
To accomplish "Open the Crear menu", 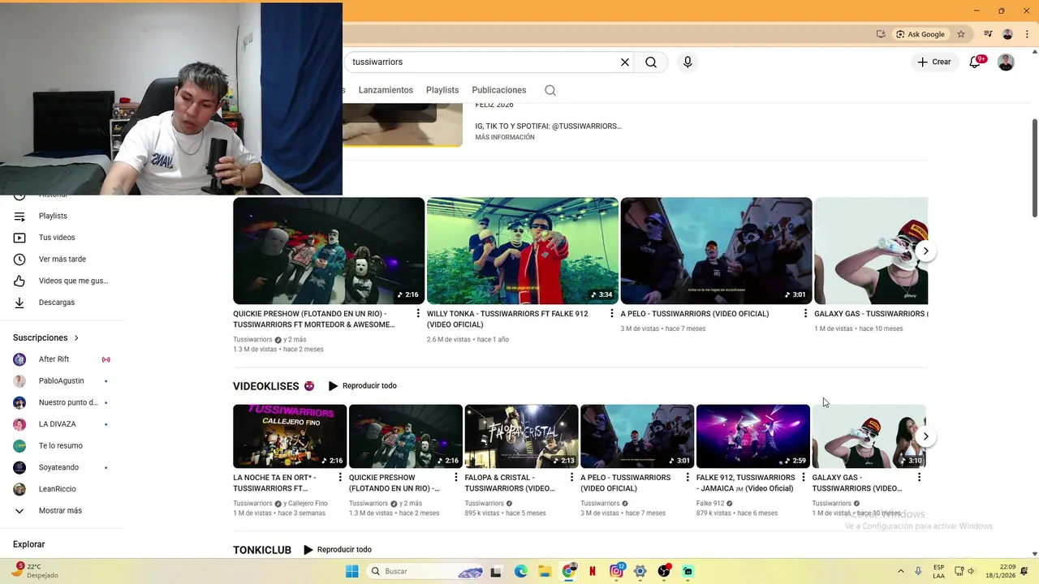I will click(x=934, y=62).
